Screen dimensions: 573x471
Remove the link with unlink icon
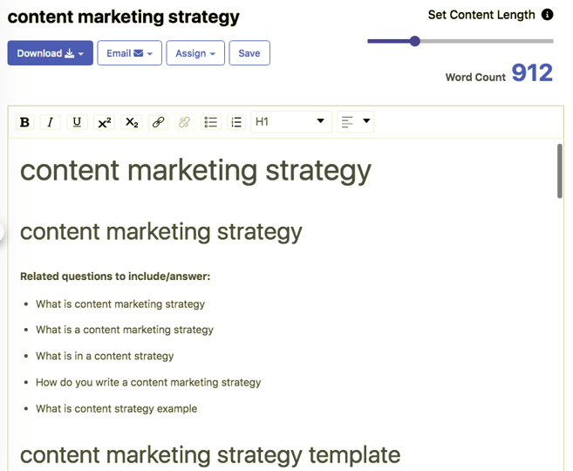pos(185,122)
